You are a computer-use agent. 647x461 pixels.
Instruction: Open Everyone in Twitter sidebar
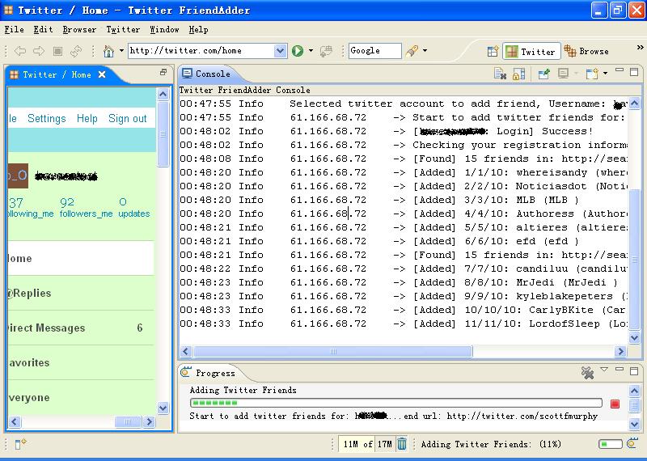point(80,397)
